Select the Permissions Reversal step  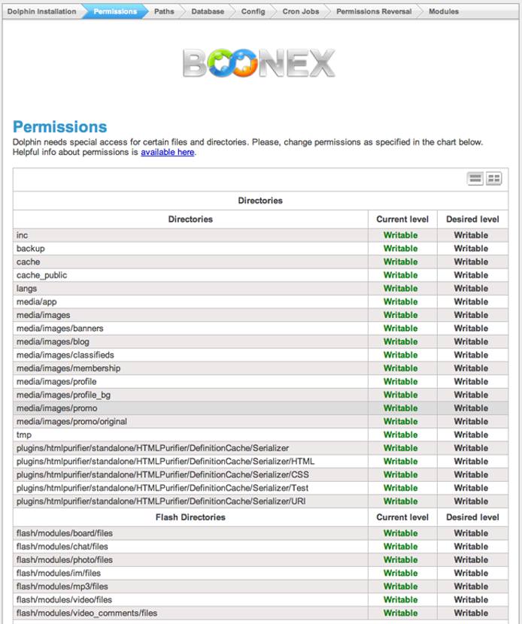pyautogui.click(x=374, y=12)
